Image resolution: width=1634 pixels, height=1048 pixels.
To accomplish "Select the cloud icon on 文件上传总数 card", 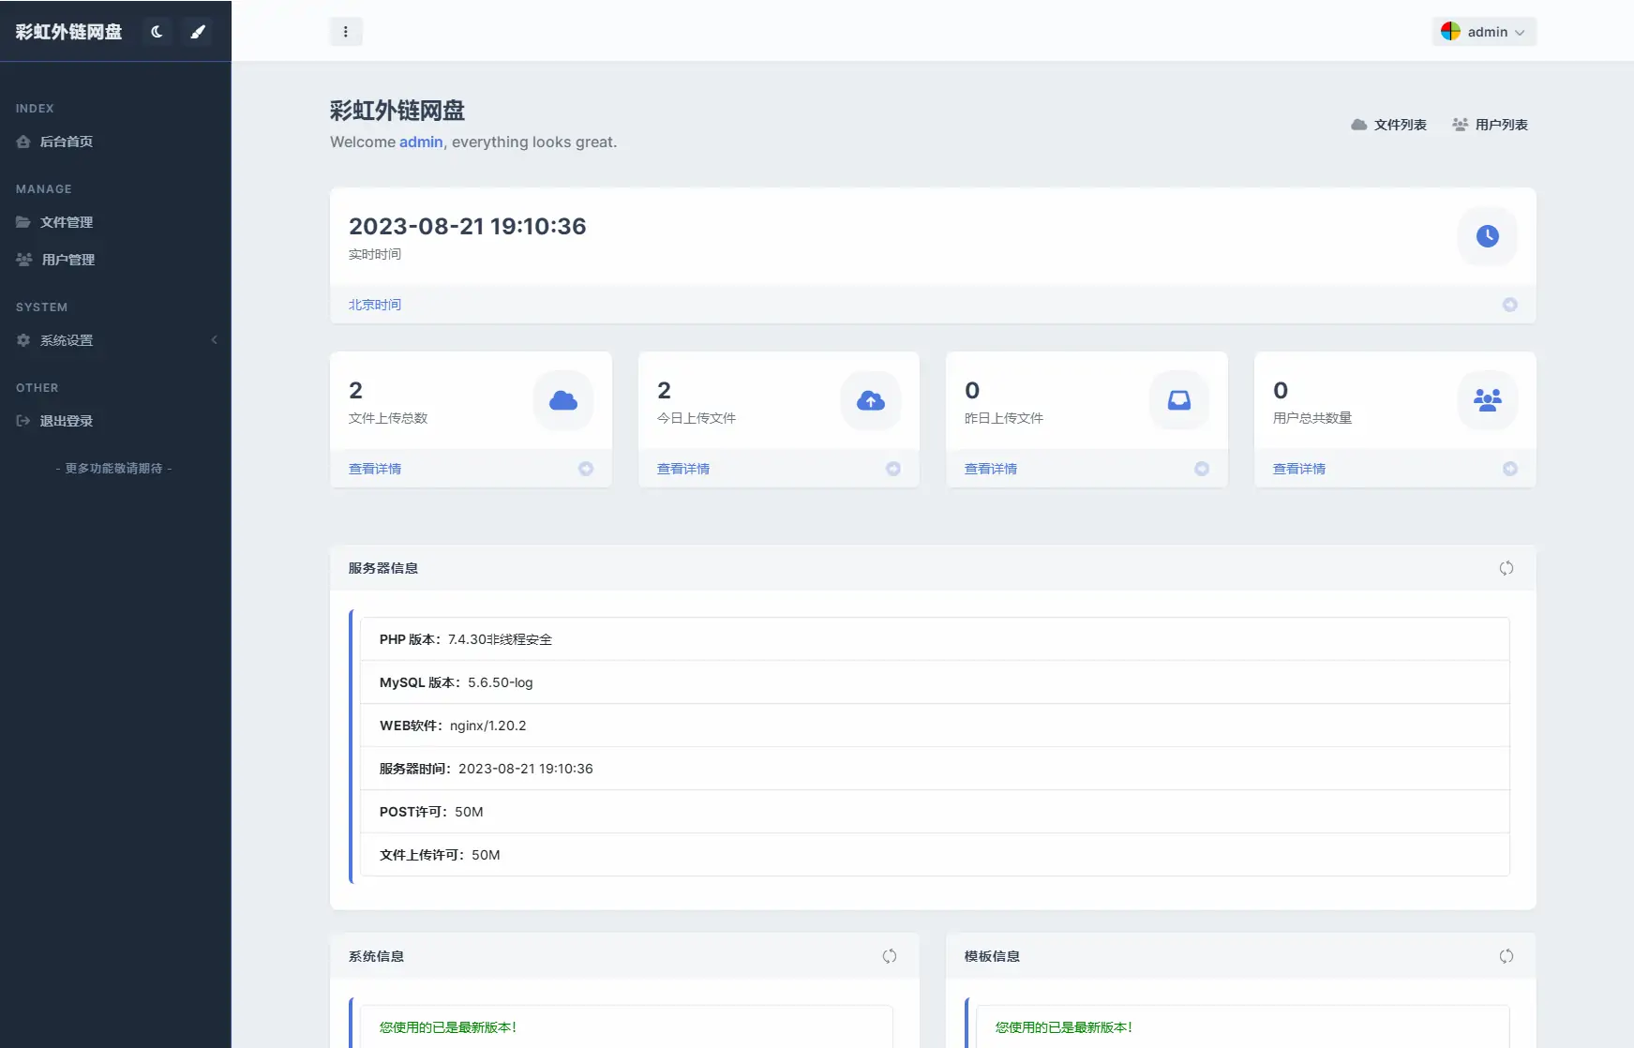I will click(x=562, y=400).
